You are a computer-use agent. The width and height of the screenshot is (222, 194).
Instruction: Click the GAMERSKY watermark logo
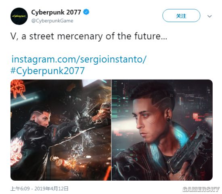coord(201,189)
